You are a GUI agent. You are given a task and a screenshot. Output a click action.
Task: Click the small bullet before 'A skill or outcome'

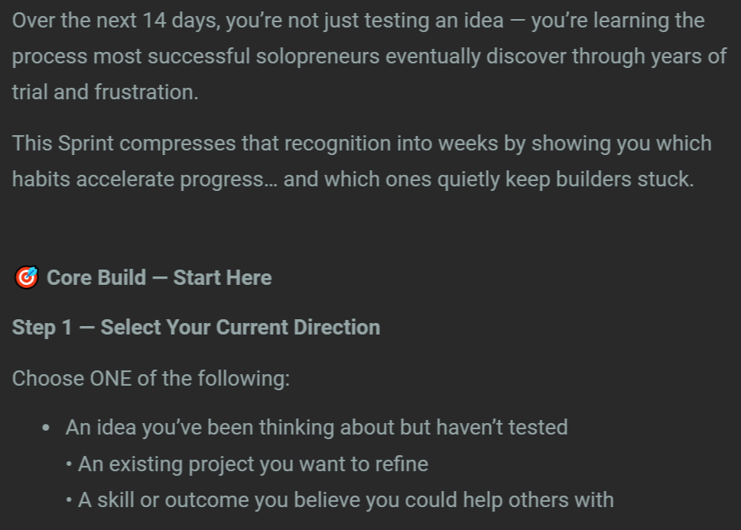point(69,499)
